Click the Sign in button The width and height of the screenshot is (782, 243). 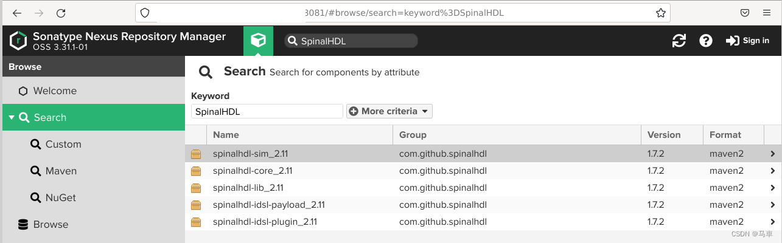748,41
